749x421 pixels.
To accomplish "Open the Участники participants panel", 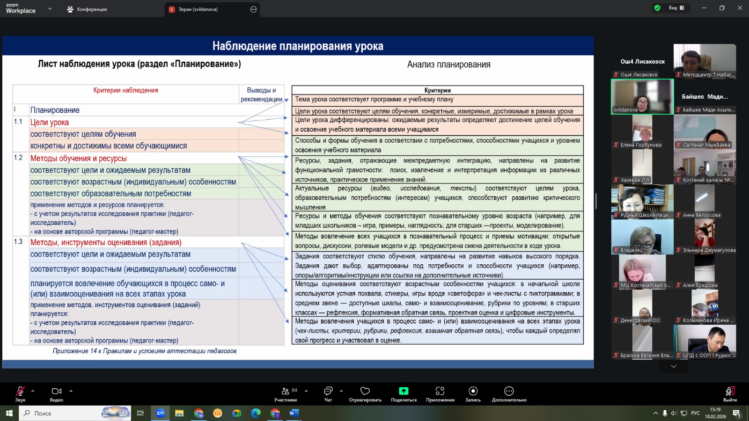I will pos(286,392).
